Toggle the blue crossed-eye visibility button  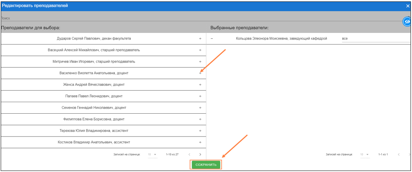click(407, 22)
